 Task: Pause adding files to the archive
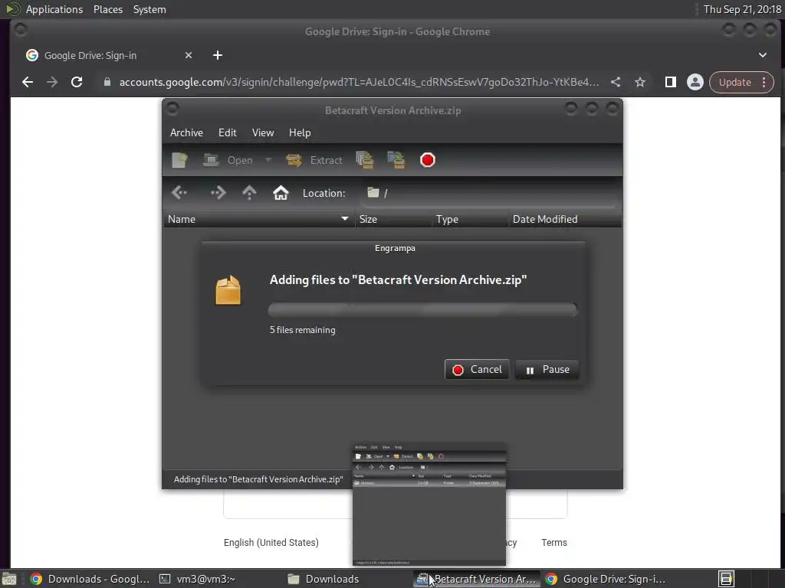click(547, 370)
